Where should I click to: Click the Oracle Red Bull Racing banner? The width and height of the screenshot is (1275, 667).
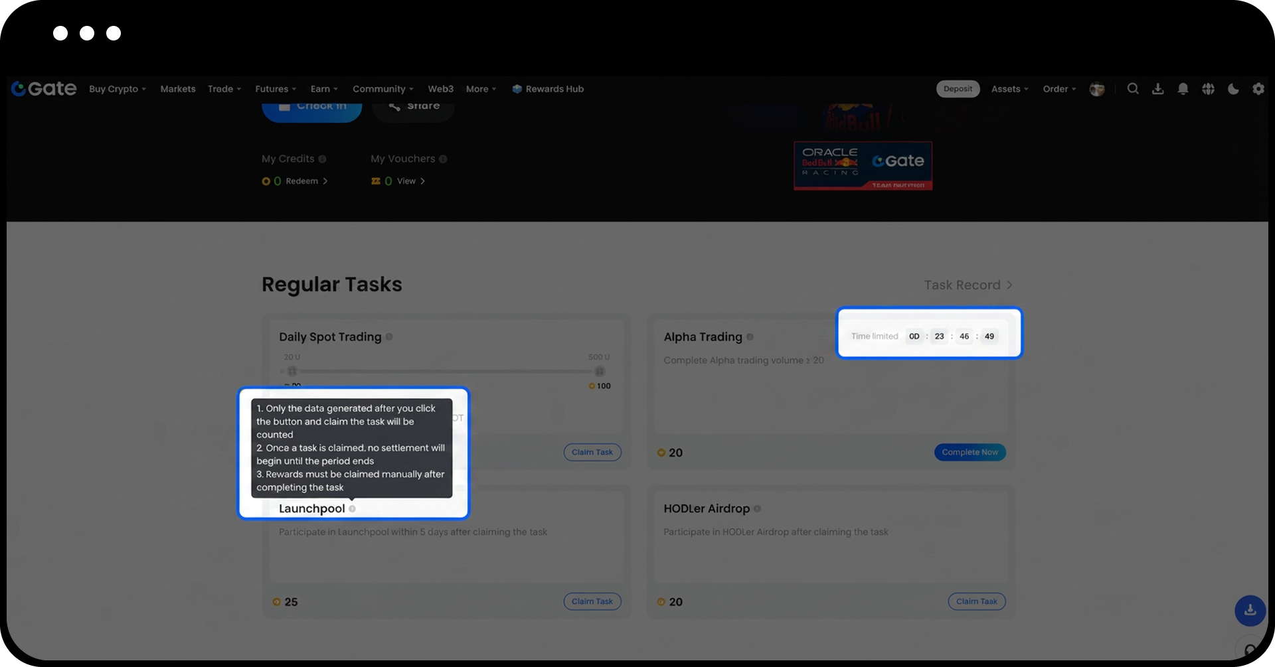point(863,165)
